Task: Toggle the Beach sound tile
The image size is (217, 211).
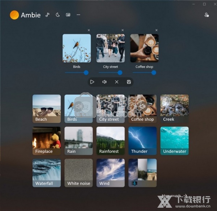Action: (x=47, y=109)
